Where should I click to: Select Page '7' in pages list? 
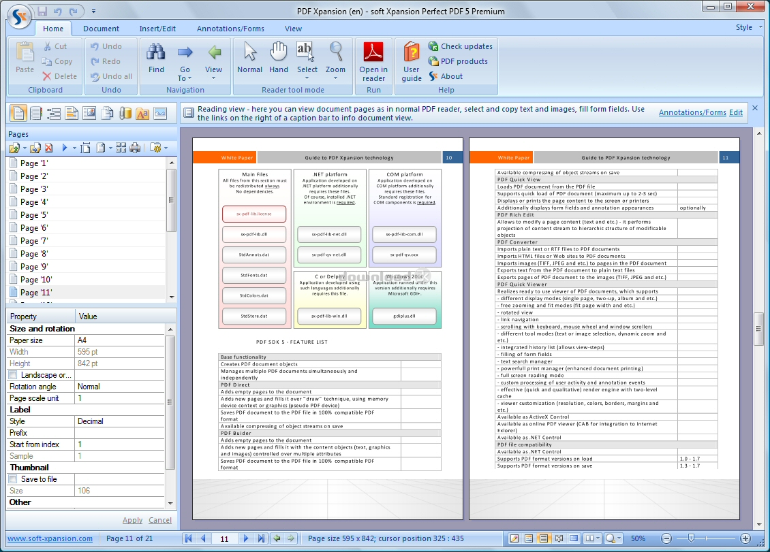(34, 241)
